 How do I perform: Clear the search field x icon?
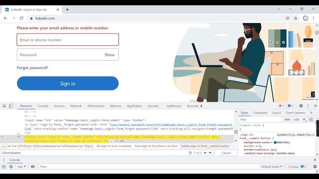(190, 153)
